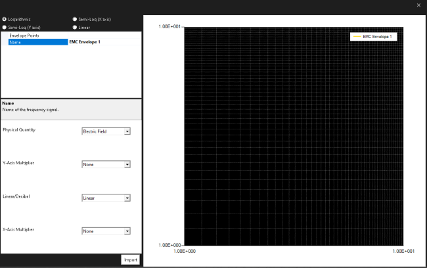
Task: Click the Y-Axis Multiplier label
Action: (x=18, y=163)
